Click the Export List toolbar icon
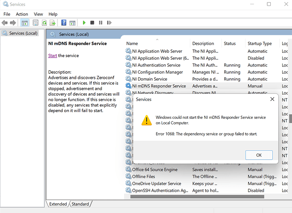 (x=53, y=23)
